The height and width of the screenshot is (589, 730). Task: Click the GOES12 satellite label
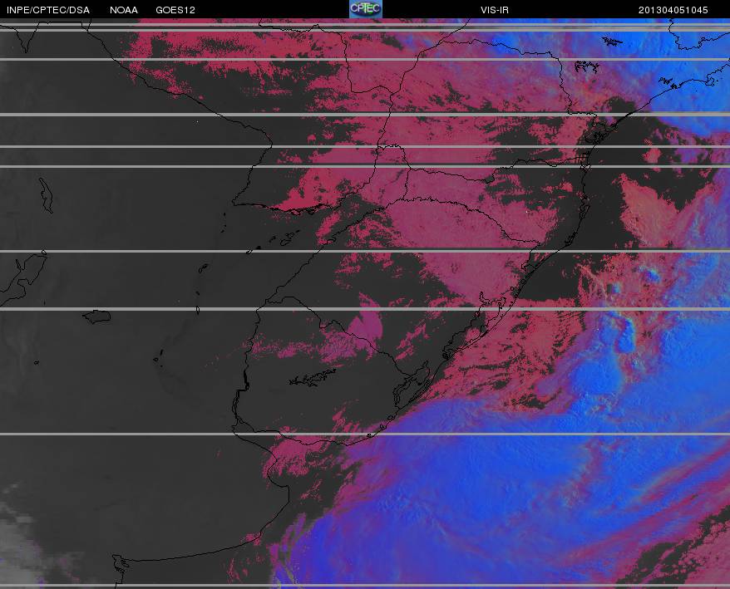point(175,10)
